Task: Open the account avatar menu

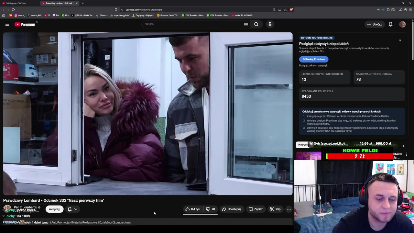Action: click(402, 24)
